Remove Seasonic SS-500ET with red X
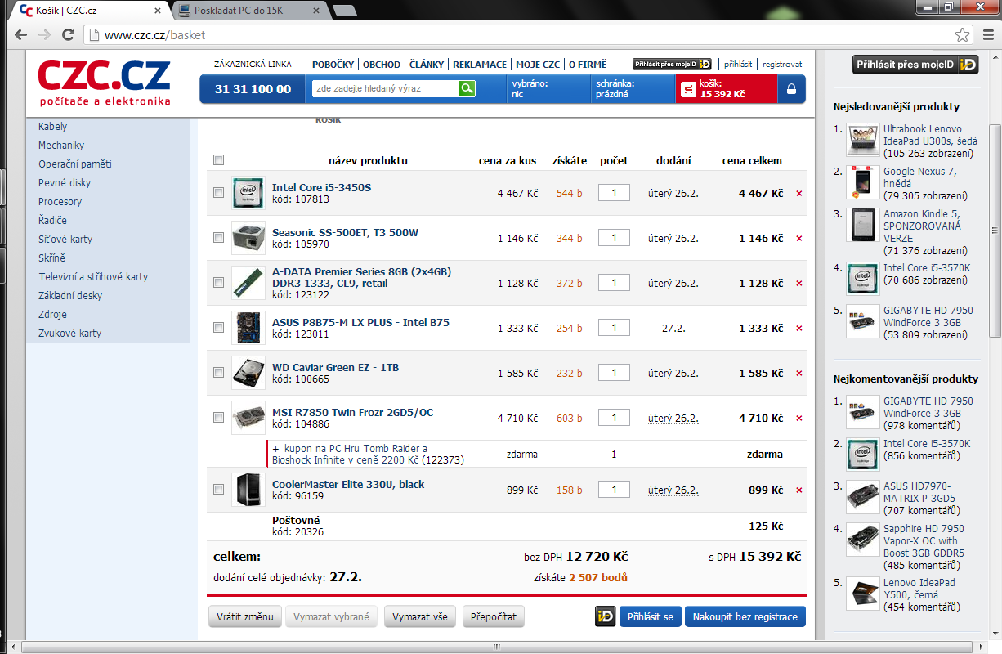Screen dimensions: 1002x654 (x=798, y=239)
